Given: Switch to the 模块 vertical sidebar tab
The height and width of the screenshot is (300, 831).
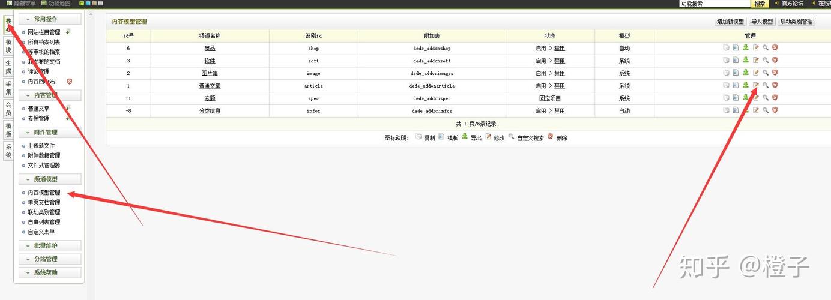Looking at the screenshot, I should pos(8,46).
